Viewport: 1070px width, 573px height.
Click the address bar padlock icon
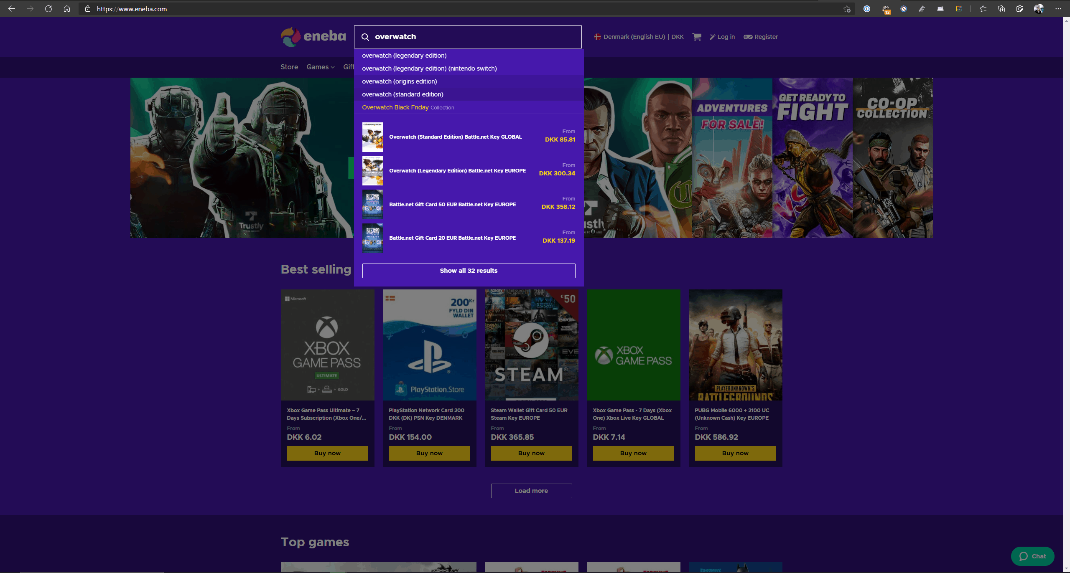(x=88, y=9)
